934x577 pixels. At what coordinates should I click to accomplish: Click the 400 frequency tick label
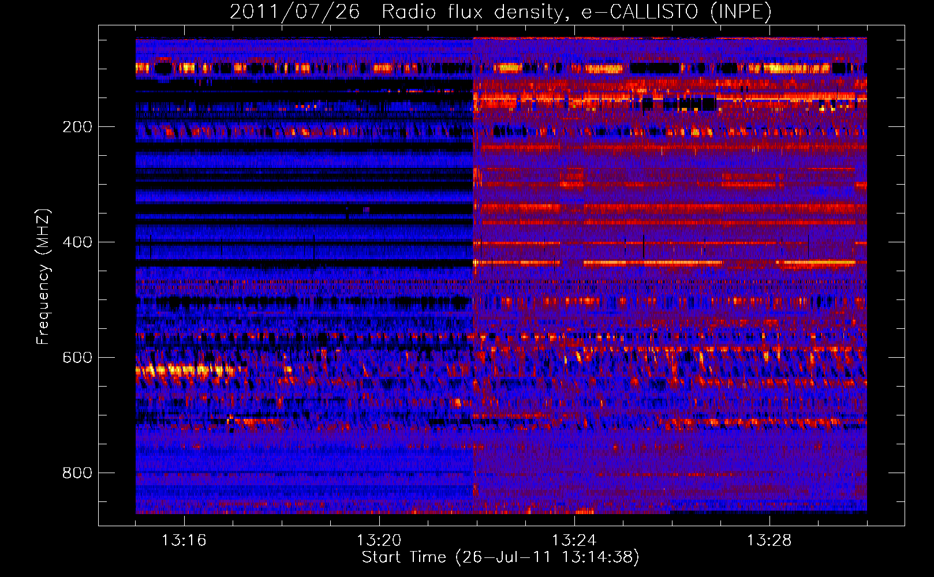click(77, 242)
